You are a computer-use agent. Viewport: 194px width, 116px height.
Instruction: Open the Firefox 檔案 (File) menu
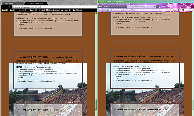101,4
